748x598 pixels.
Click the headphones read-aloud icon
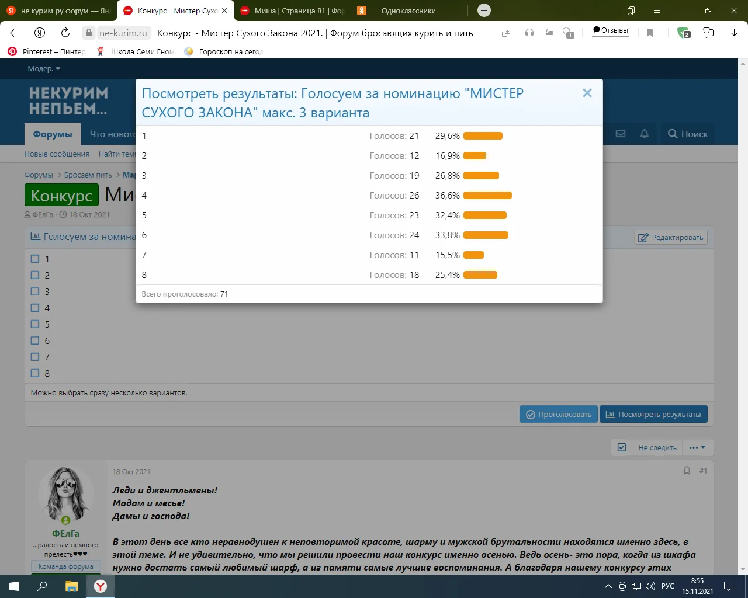pyautogui.click(x=529, y=33)
